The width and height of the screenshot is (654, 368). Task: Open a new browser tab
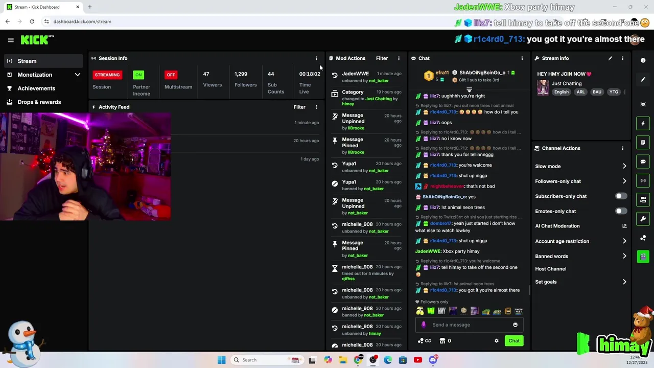pyautogui.click(x=89, y=7)
